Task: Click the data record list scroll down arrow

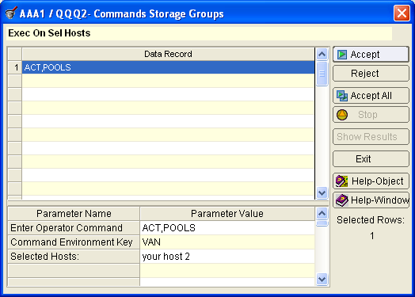Action: [x=322, y=192]
